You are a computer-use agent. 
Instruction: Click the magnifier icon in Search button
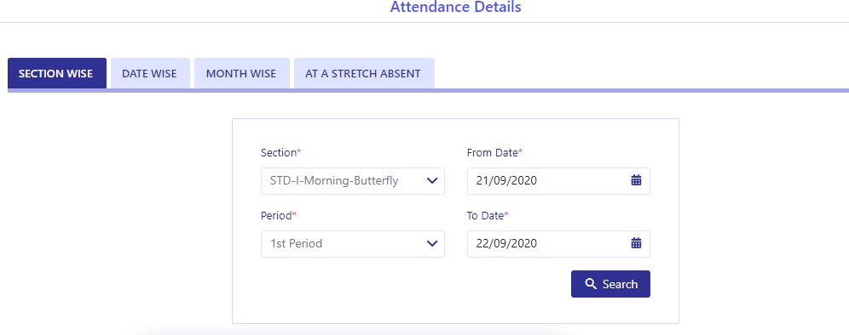point(591,284)
